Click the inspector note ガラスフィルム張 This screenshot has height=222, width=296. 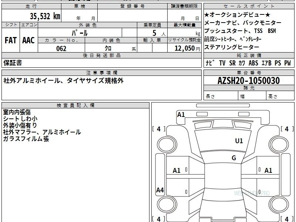point(26,139)
